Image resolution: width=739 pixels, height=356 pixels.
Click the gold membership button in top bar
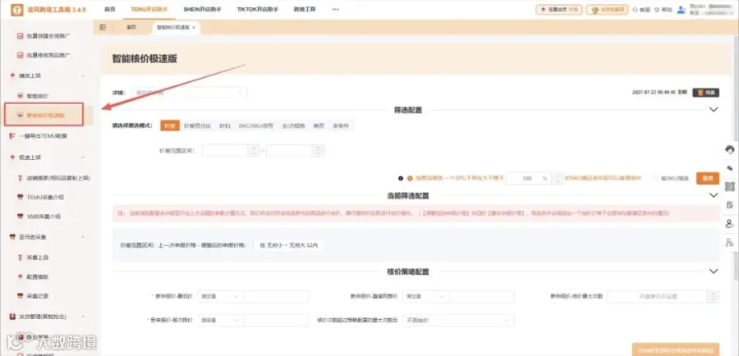tap(607, 9)
